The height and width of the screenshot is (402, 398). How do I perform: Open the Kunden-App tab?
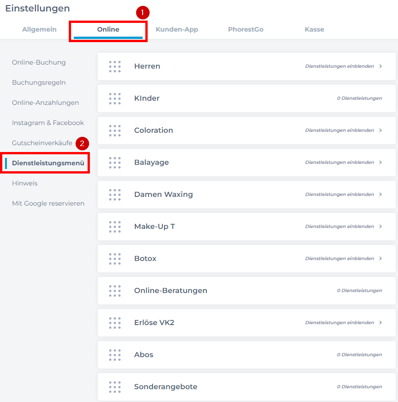[177, 29]
